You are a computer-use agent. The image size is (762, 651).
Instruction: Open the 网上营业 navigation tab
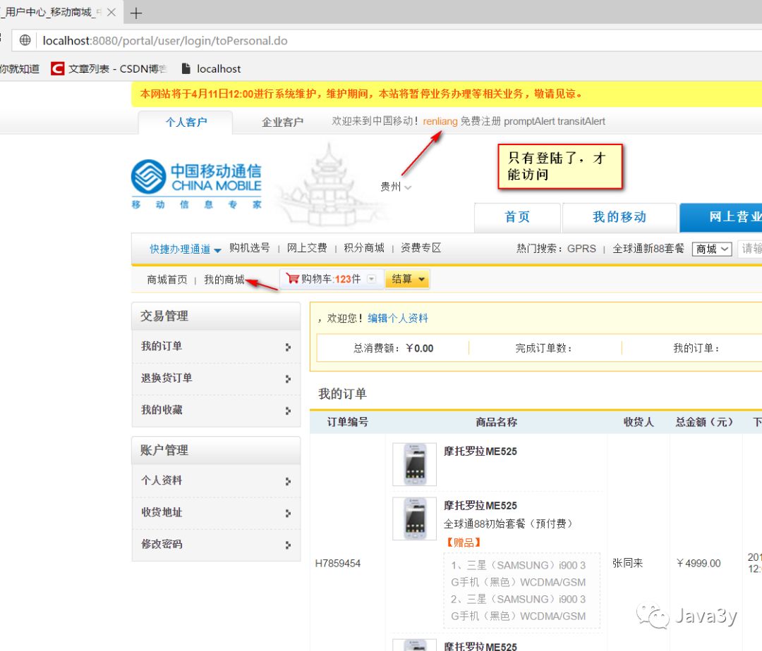point(720,217)
